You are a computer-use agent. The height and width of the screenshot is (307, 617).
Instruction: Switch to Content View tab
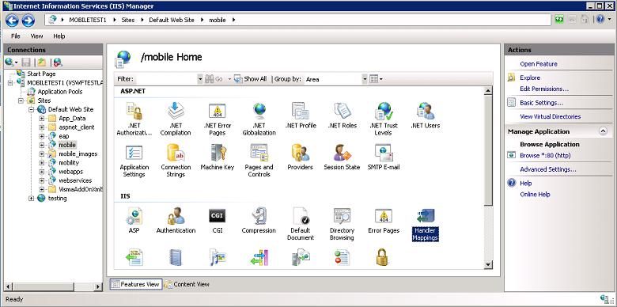coord(187,284)
